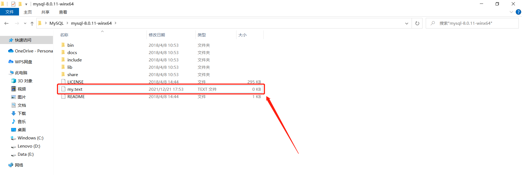
Task: Open 桌面 desktop icon
Action: click(14, 130)
